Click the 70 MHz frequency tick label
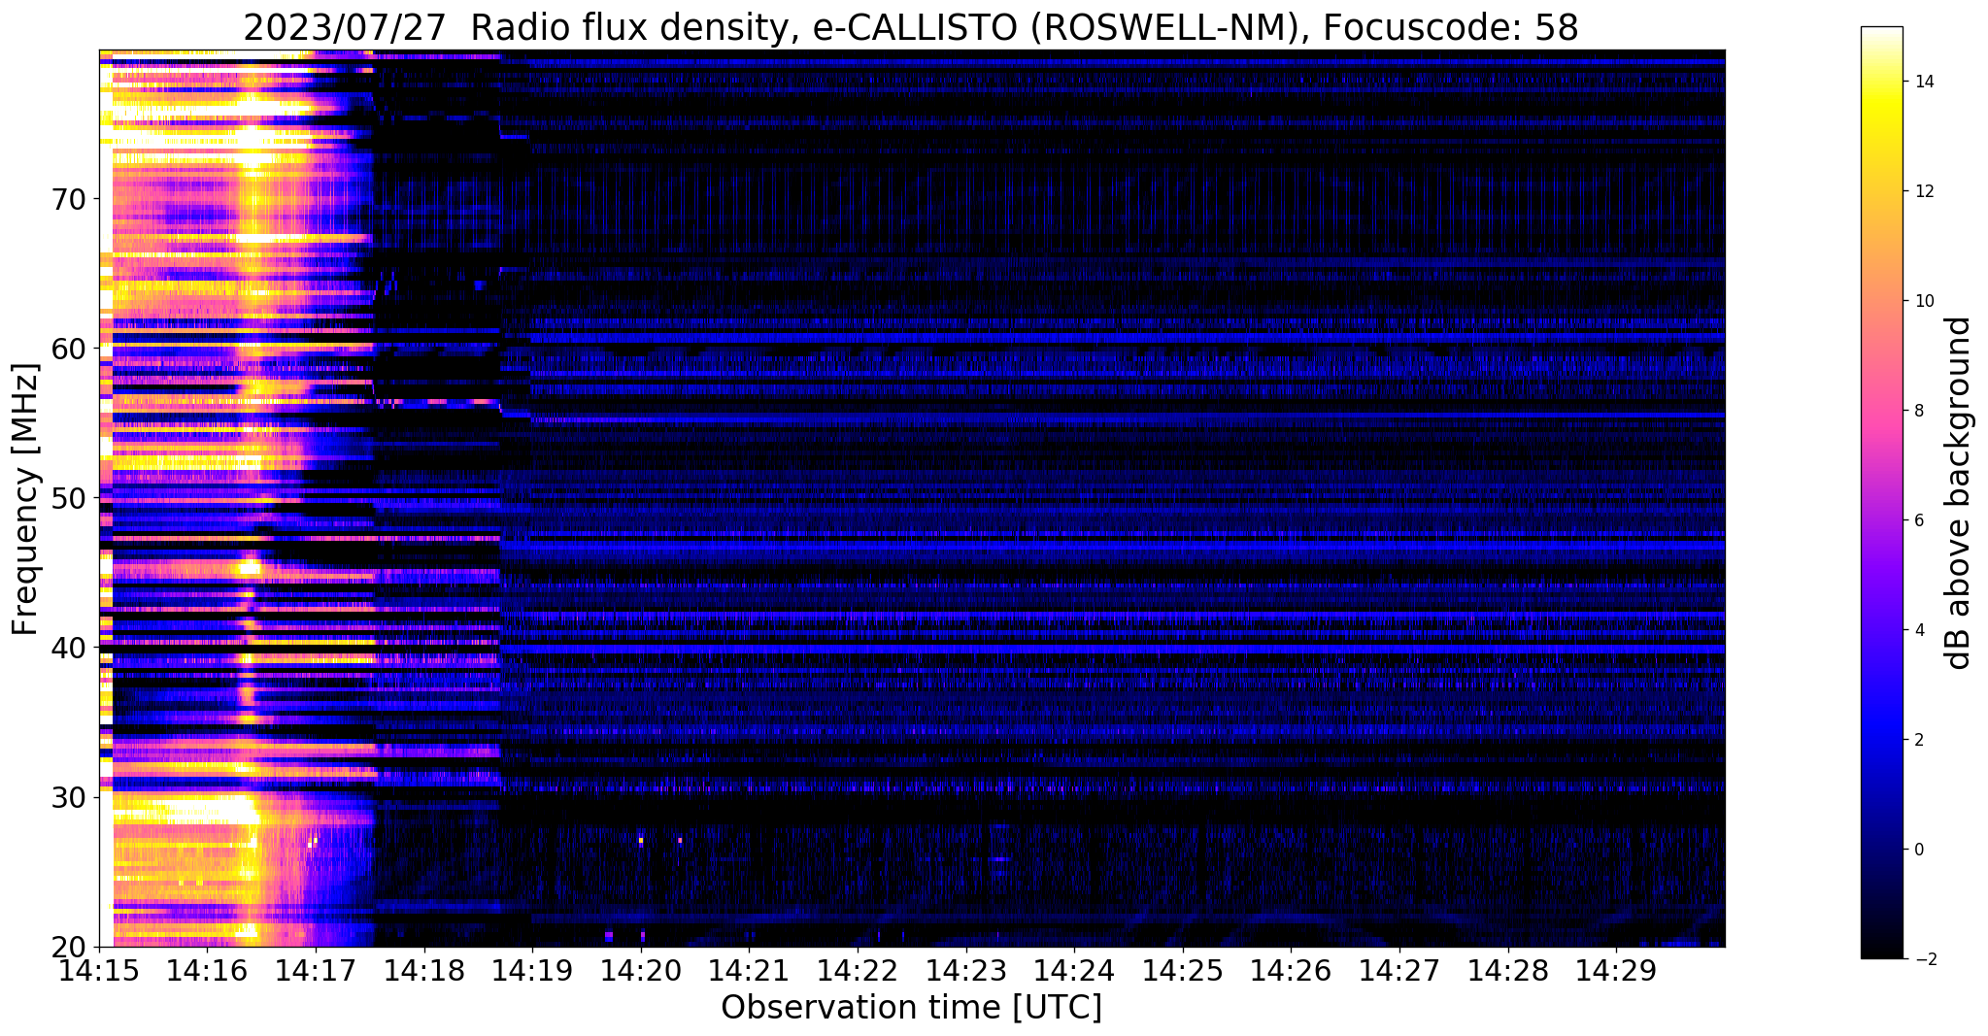This screenshot has width=1988, height=1036. point(67,199)
